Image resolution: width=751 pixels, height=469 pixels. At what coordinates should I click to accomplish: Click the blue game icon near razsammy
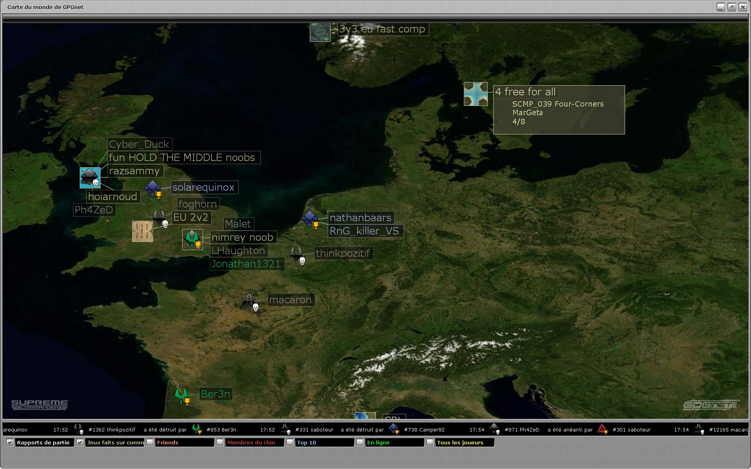click(90, 178)
